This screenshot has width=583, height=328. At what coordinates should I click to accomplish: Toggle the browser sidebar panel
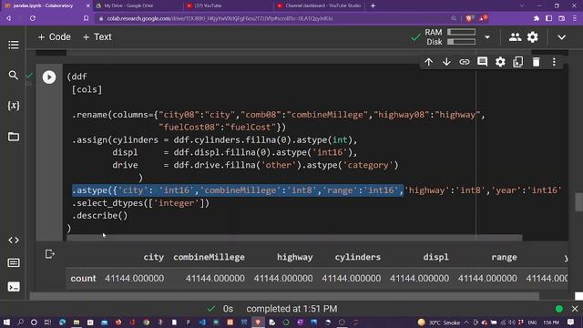tap(548, 18)
